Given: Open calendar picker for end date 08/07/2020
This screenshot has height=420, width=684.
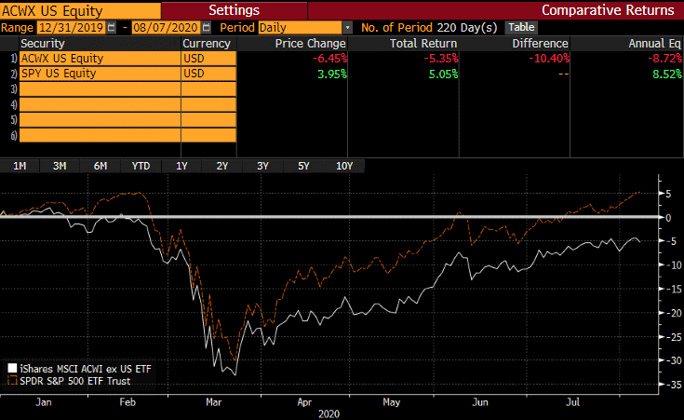Looking at the screenshot, I should [207, 28].
